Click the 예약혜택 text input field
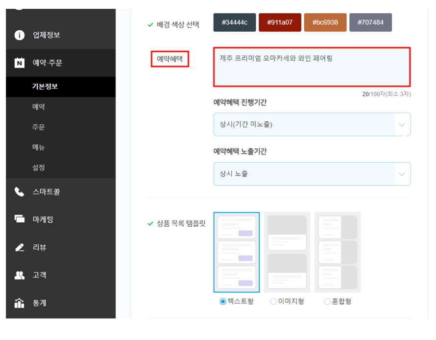The height and width of the screenshot is (340, 436). point(312,67)
